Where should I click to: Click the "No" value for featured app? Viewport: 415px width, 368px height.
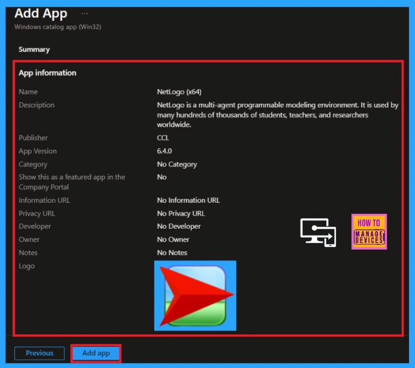click(x=162, y=177)
